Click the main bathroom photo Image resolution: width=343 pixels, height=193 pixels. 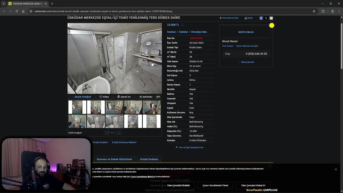[x=115, y=58]
